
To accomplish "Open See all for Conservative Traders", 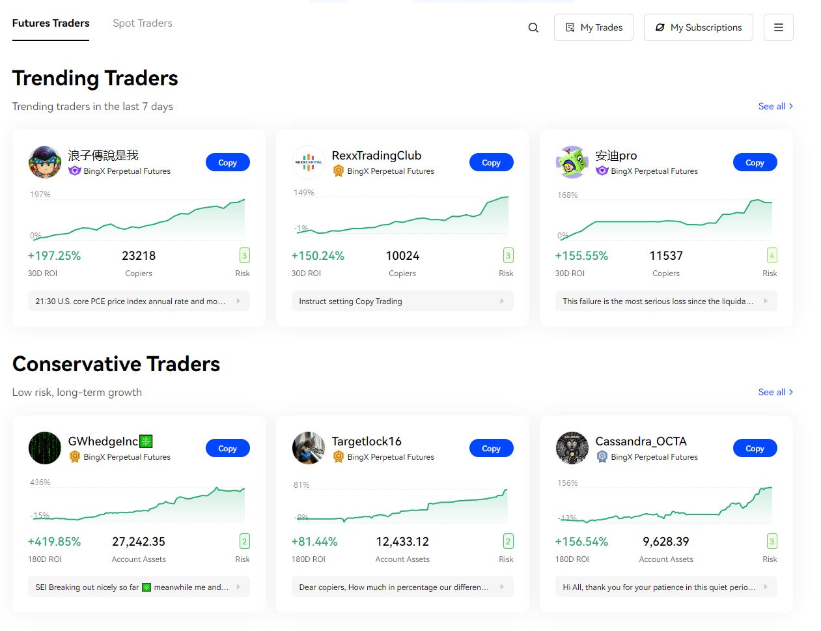I will 775,392.
